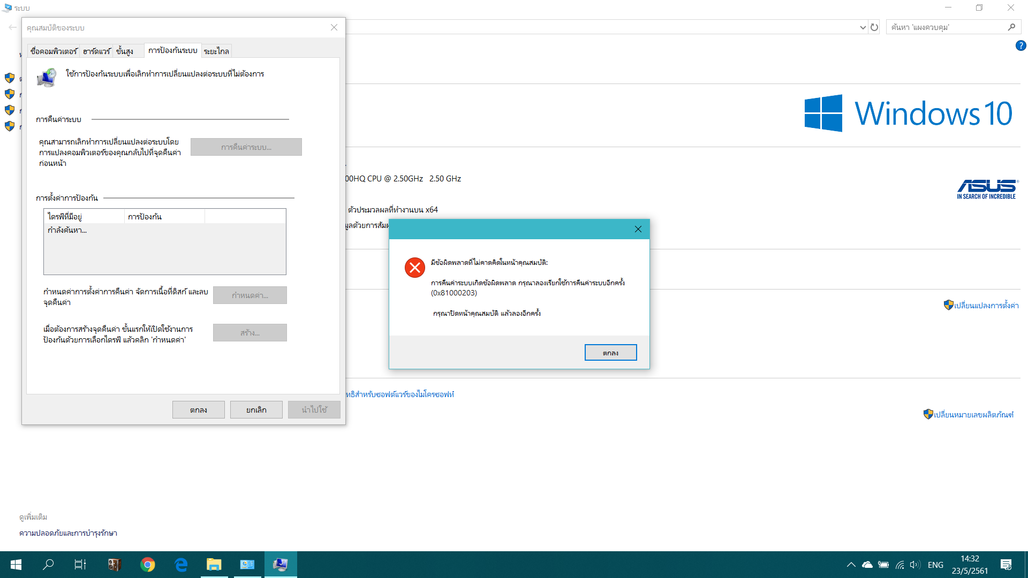Open Wi-Fi network tray icon
The image size is (1028, 578).
899,565
